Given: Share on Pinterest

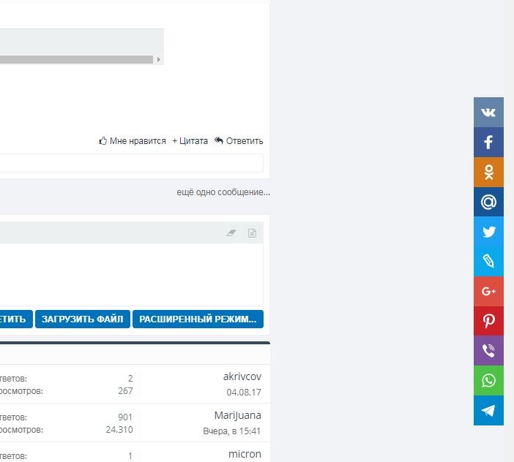Looking at the screenshot, I should [x=488, y=321].
